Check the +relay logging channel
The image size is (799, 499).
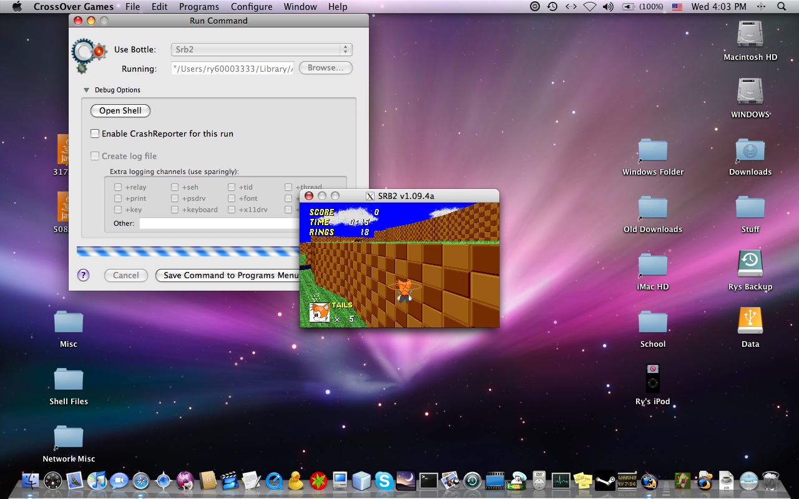click(x=118, y=187)
